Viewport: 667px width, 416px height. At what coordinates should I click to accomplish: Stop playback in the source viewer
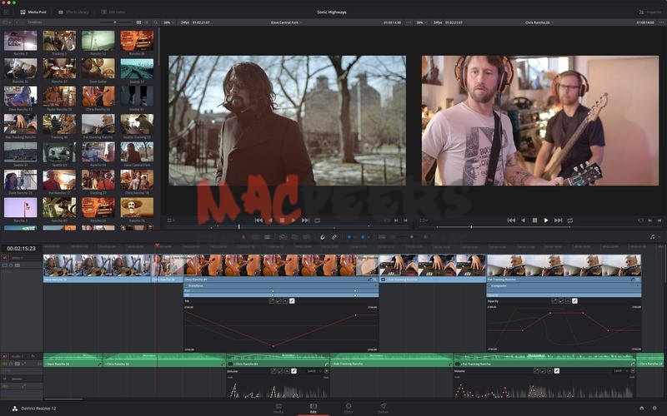[282, 220]
